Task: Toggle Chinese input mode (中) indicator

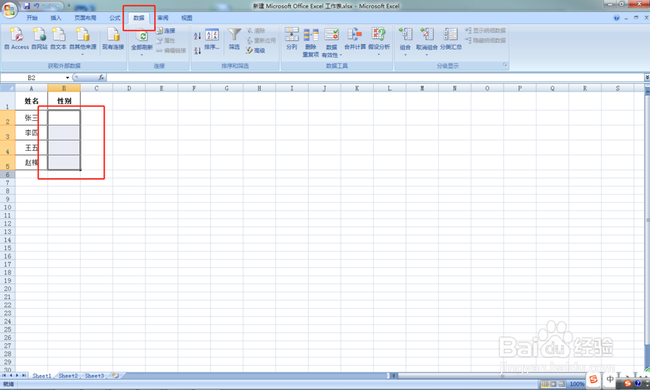Action: click(x=610, y=379)
